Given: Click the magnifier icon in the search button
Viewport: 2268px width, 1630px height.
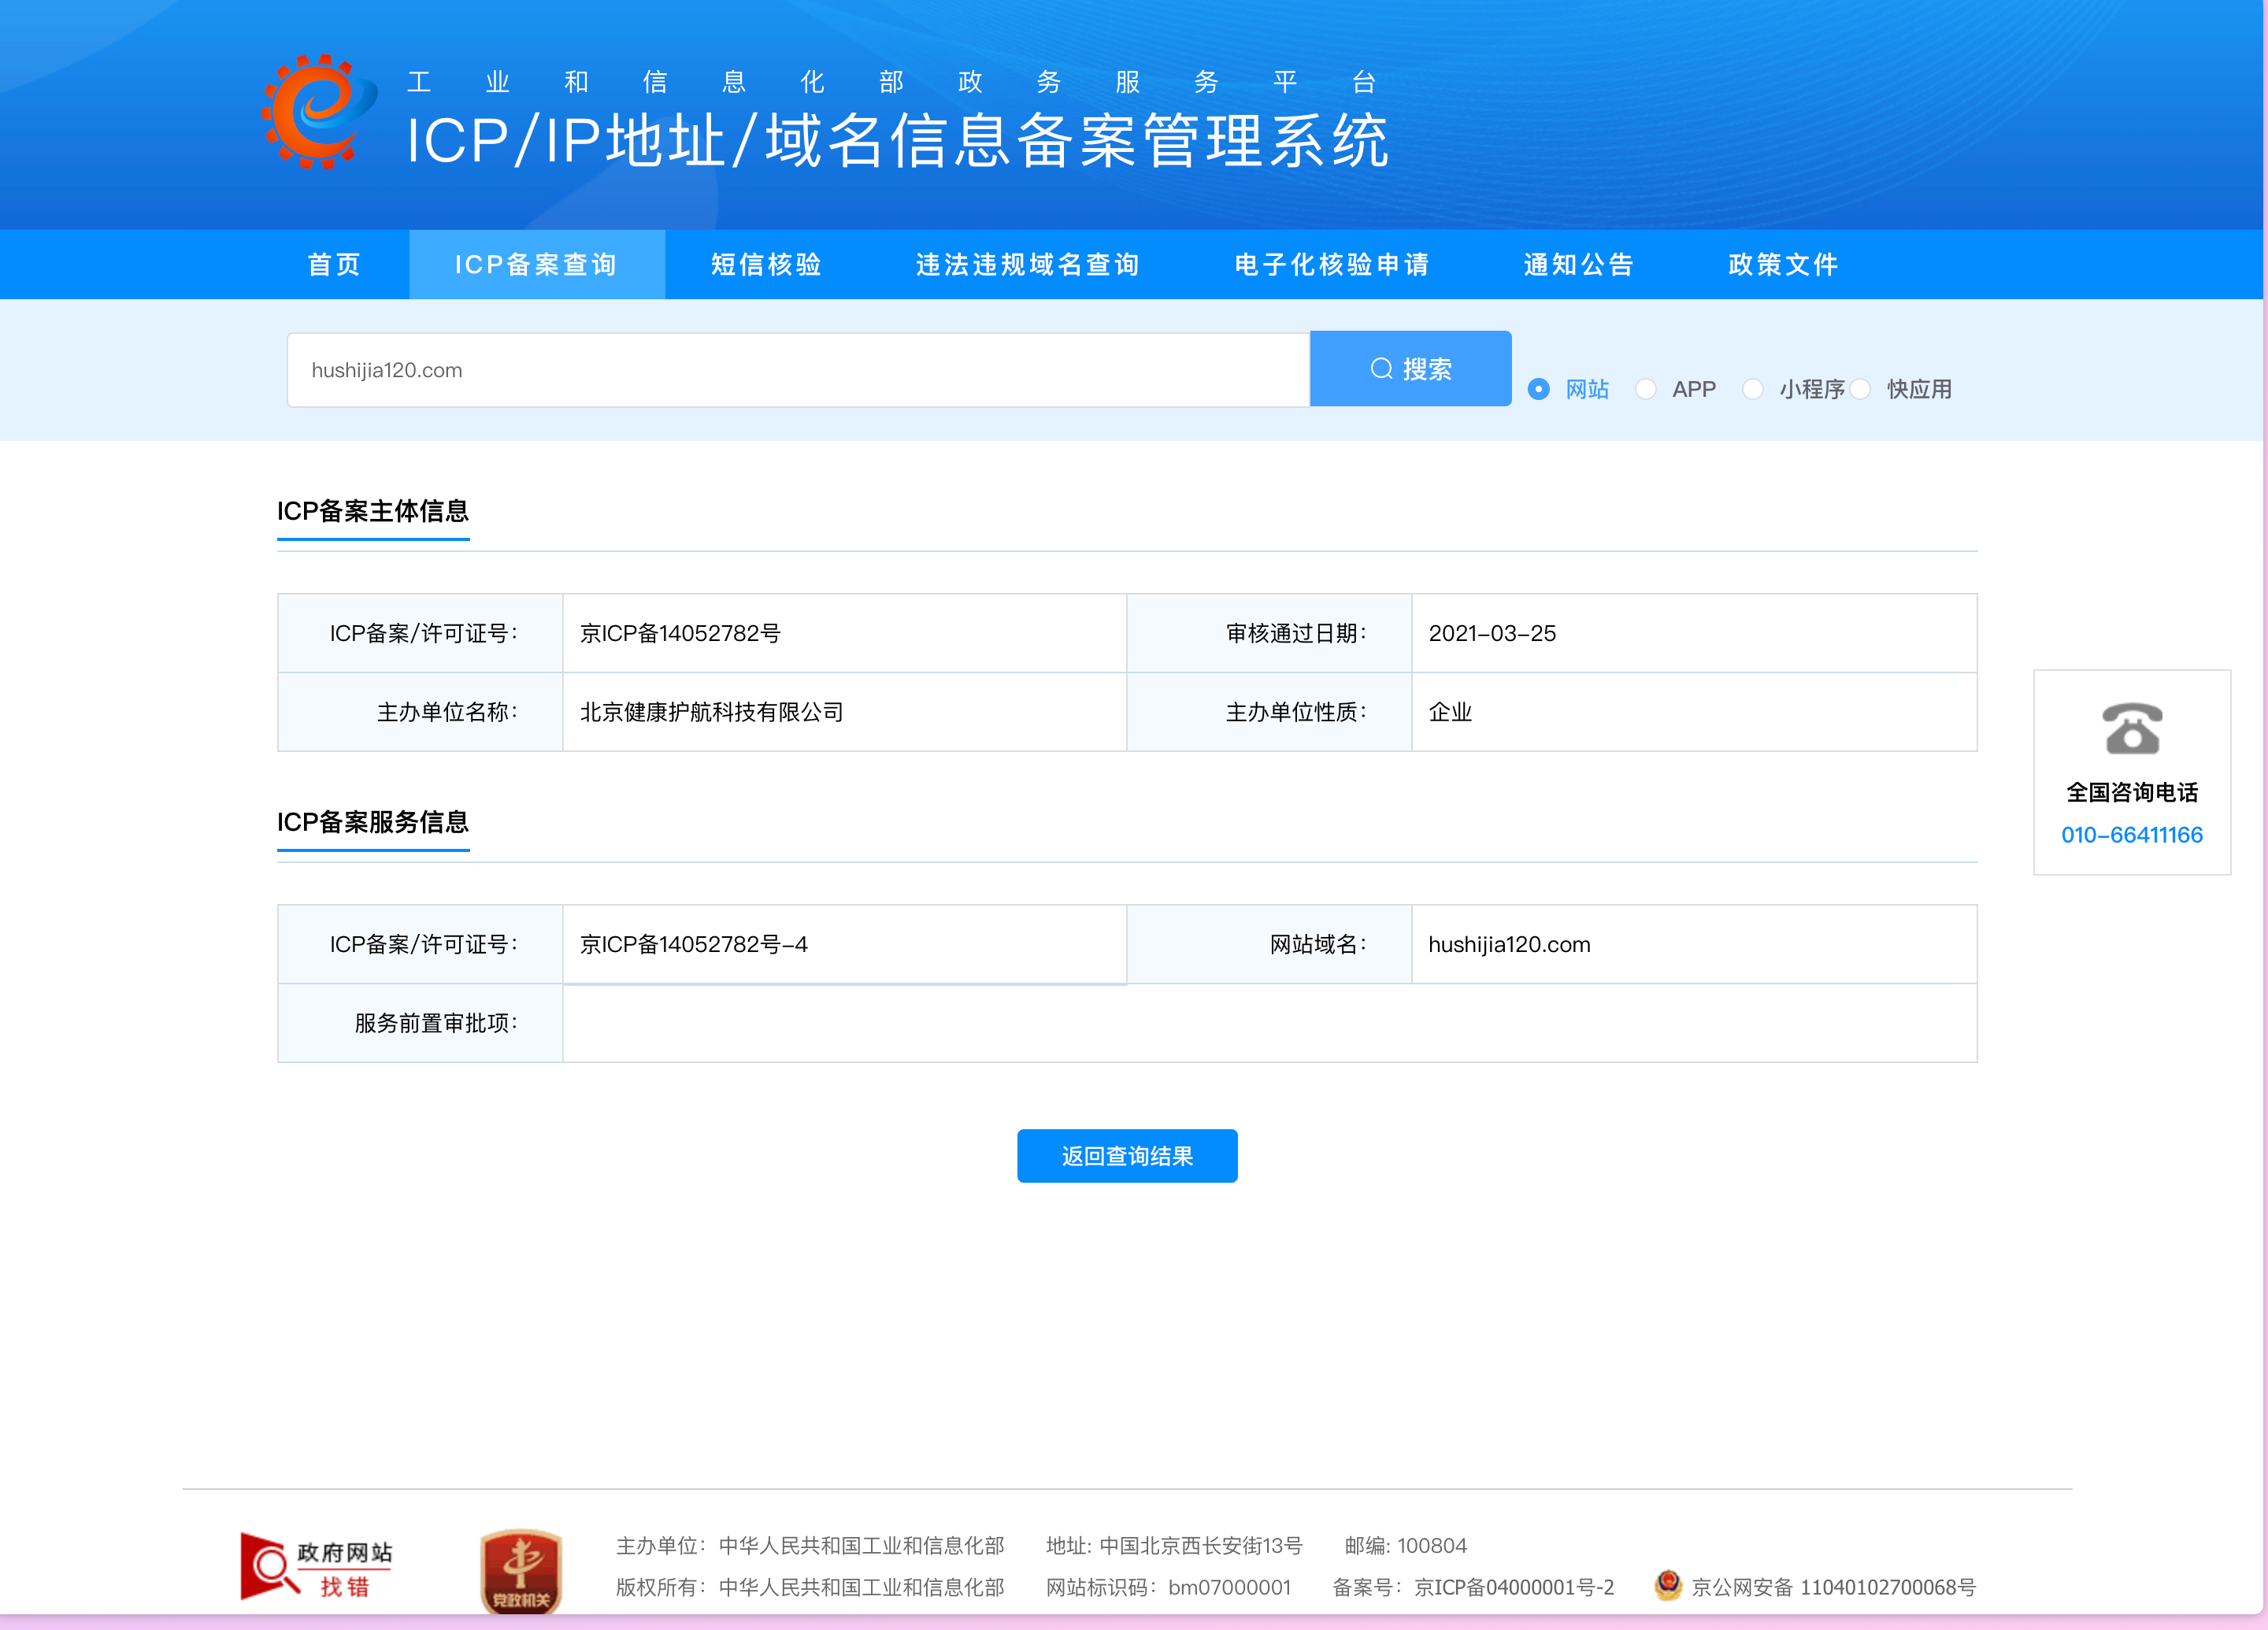Looking at the screenshot, I should pyautogui.click(x=1381, y=369).
